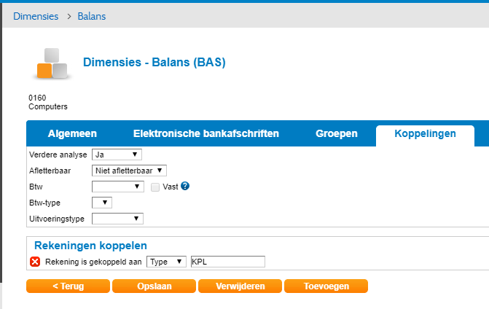Screen dimensions: 489x309
Task: Open the Type dropdown in Rekeningen koppelen
Action: point(166,262)
